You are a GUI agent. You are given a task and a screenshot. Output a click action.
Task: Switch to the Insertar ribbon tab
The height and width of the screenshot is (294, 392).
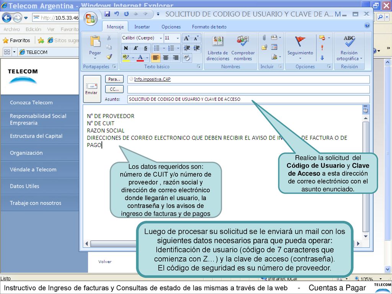[x=142, y=27]
